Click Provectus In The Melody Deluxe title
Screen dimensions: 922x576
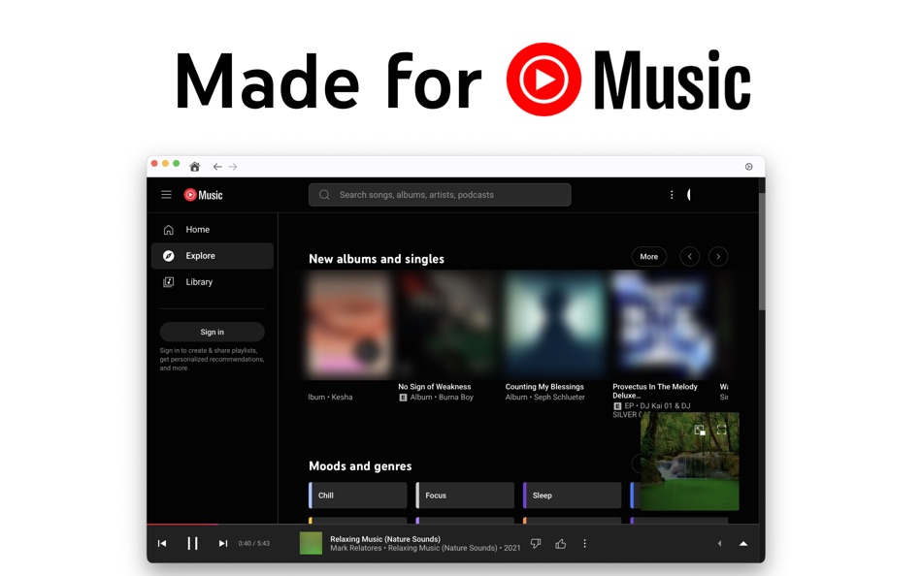(655, 391)
